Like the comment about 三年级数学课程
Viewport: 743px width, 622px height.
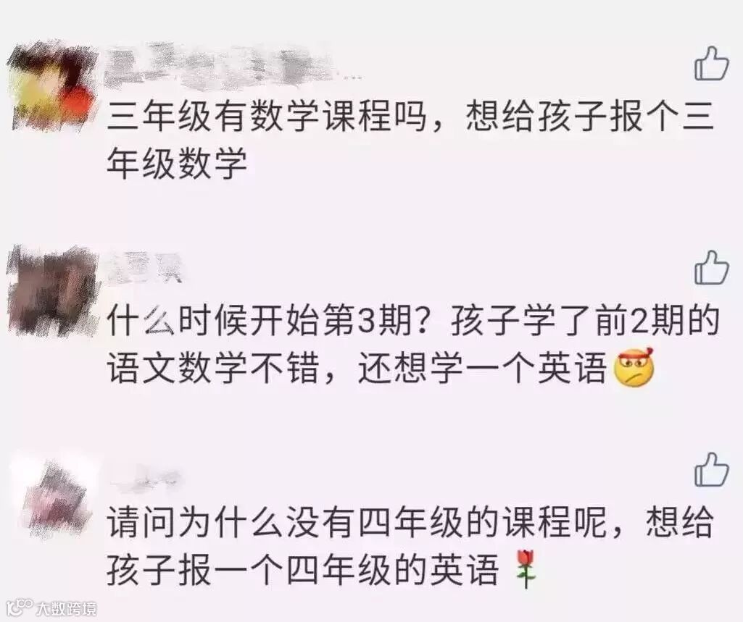[711, 63]
